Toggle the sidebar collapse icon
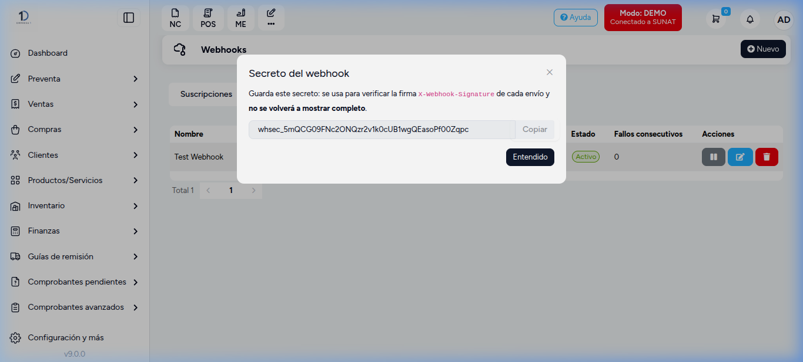The width and height of the screenshot is (803, 362). (x=129, y=18)
